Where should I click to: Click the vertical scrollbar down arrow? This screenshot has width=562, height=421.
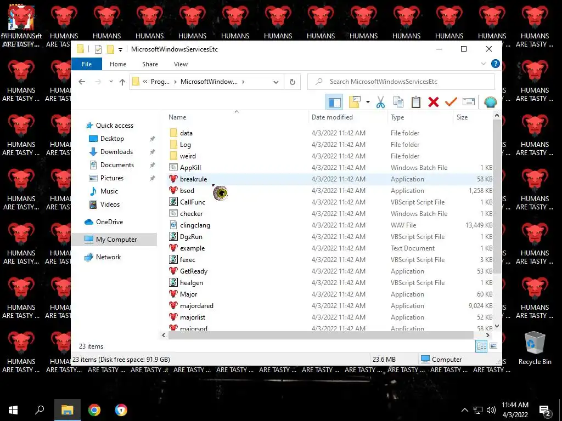(497, 326)
